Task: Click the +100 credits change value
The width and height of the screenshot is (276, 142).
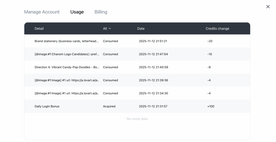Action: [211, 106]
